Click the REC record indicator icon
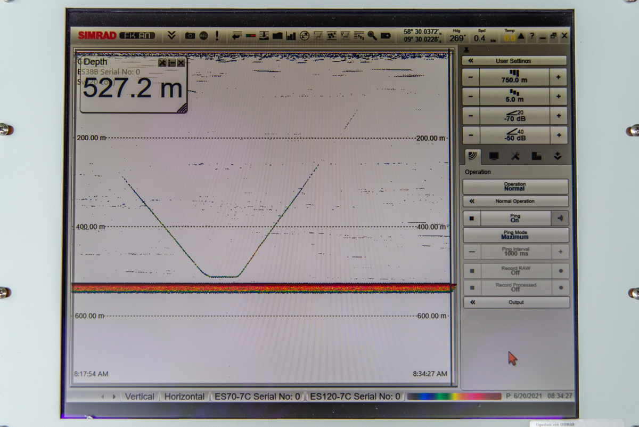The width and height of the screenshot is (639, 427). click(x=203, y=36)
